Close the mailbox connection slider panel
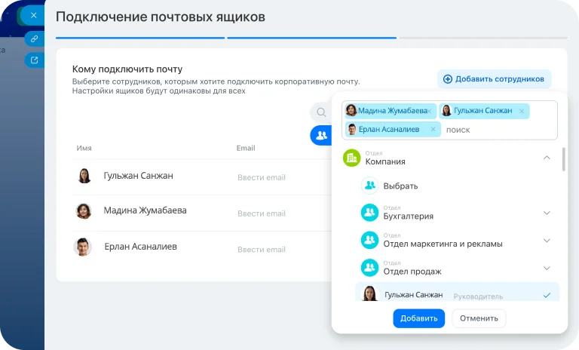 (34, 16)
